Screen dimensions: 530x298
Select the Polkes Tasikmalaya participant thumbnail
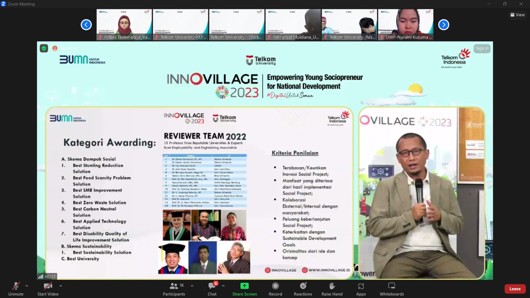pyautogui.click(x=124, y=25)
